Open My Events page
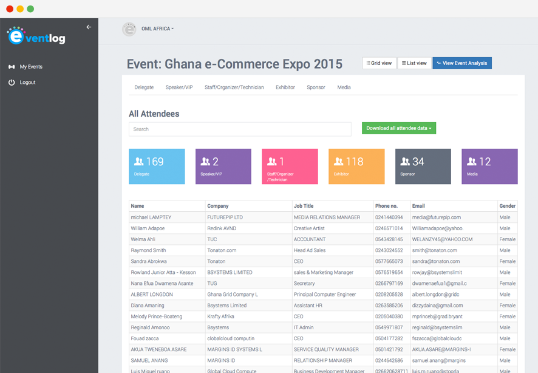The width and height of the screenshot is (538, 373). pyautogui.click(x=31, y=67)
